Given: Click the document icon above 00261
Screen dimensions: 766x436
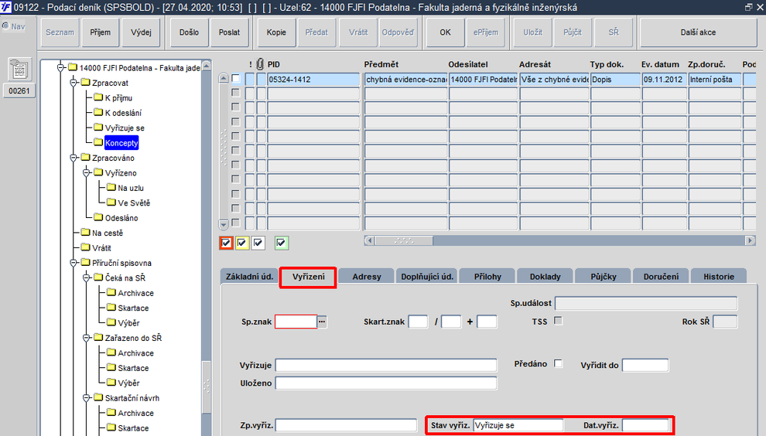Looking at the screenshot, I should point(19,70).
